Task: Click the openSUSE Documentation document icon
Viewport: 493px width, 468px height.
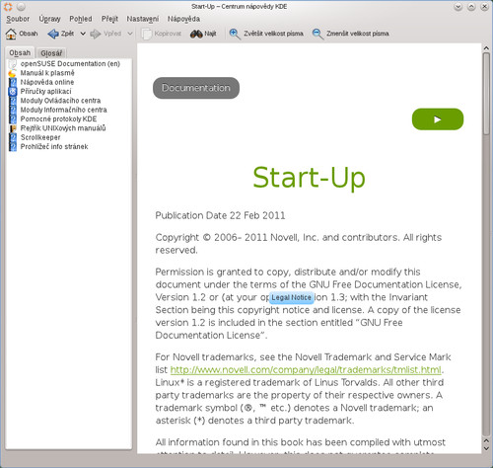Action: [13, 64]
